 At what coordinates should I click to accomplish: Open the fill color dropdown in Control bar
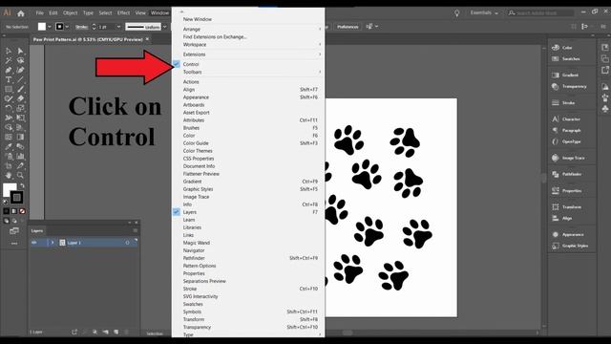50,27
